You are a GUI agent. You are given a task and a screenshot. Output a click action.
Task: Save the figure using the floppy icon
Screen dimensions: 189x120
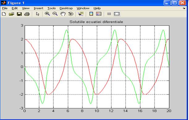click(x=19, y=14)
